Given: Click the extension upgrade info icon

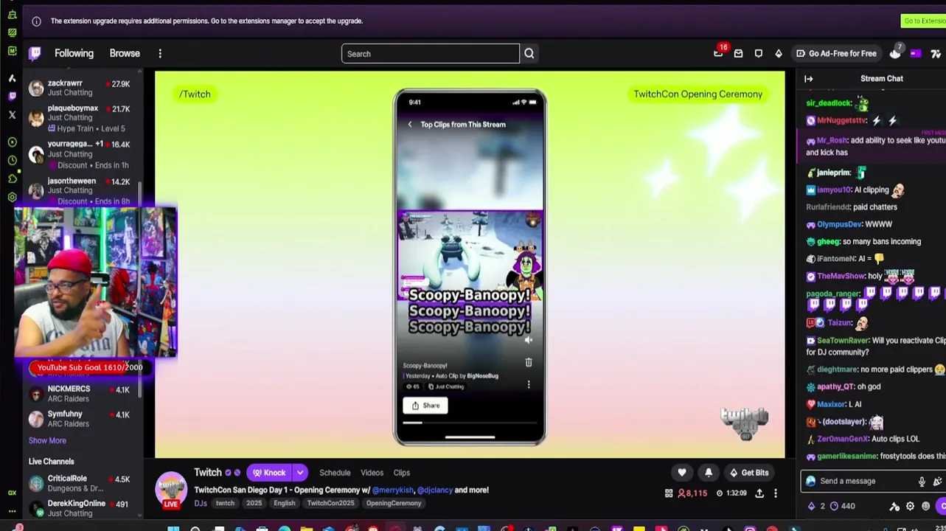Looking at the screenshot, I should 36,21.
